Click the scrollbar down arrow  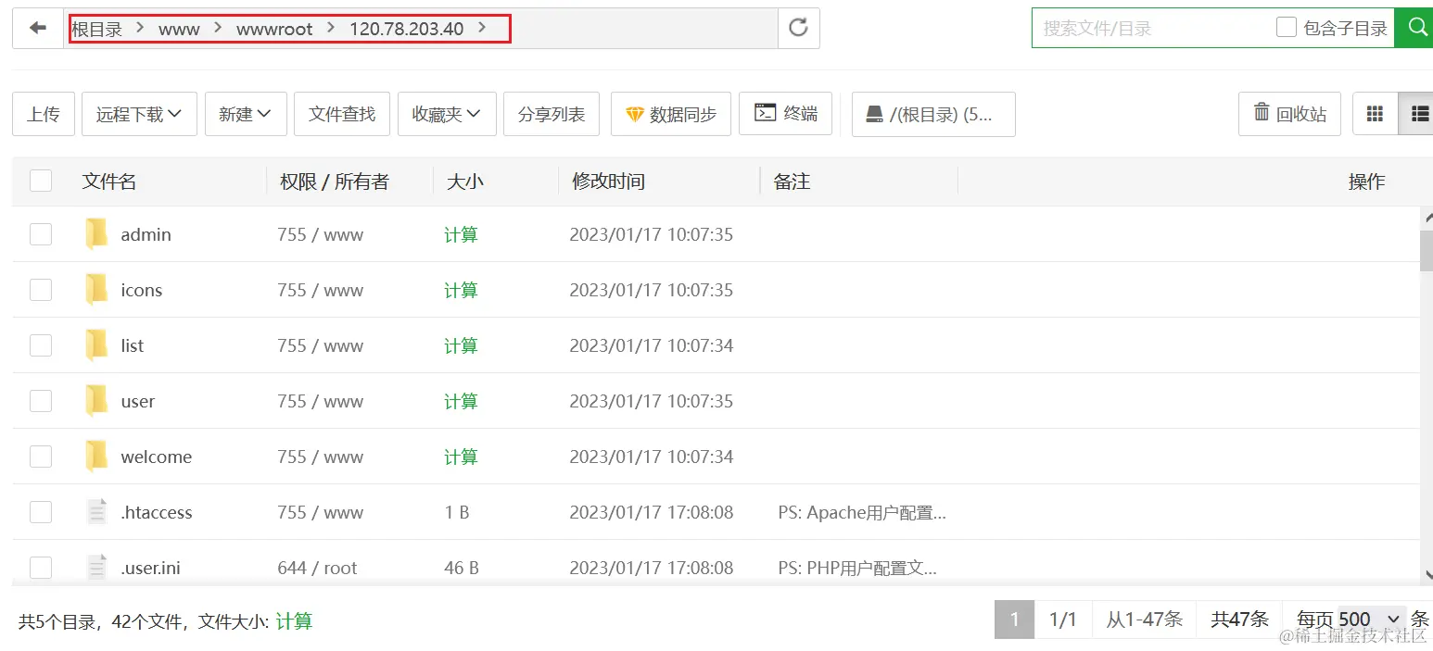click(1427, 574)
